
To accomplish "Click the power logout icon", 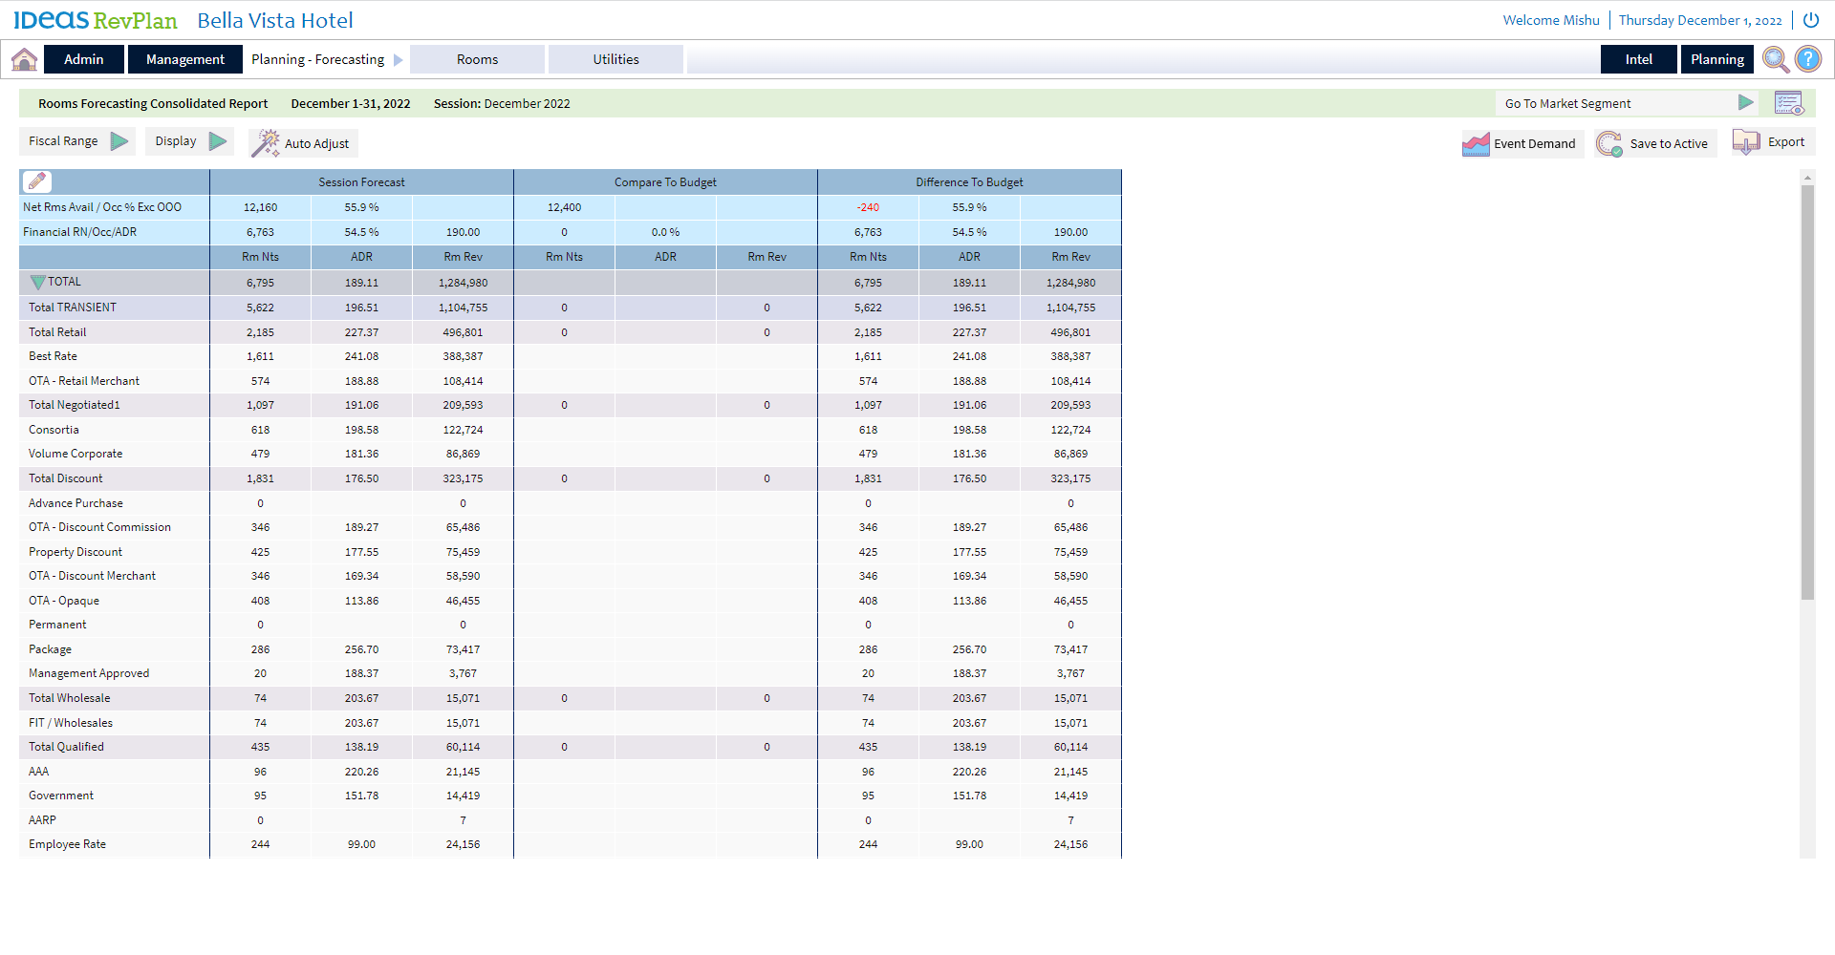I will click(1811, 20).
